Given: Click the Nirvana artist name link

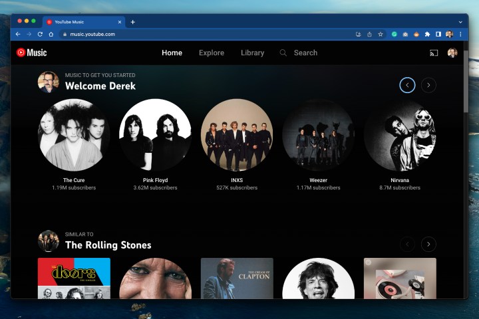Looking at the screenshot, I should pos(400,180).
